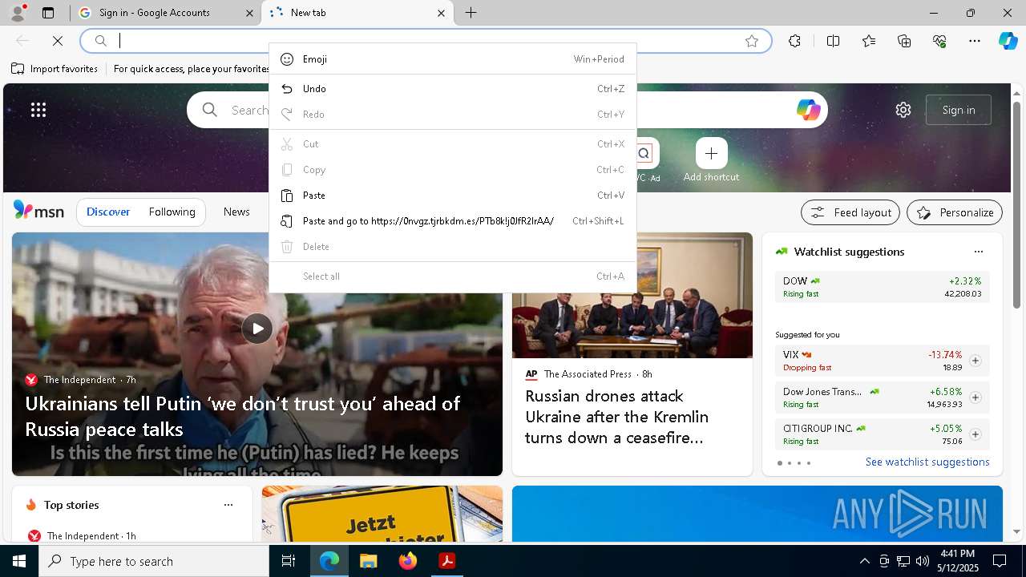Add VIX to watchlist

pos(975,361)
